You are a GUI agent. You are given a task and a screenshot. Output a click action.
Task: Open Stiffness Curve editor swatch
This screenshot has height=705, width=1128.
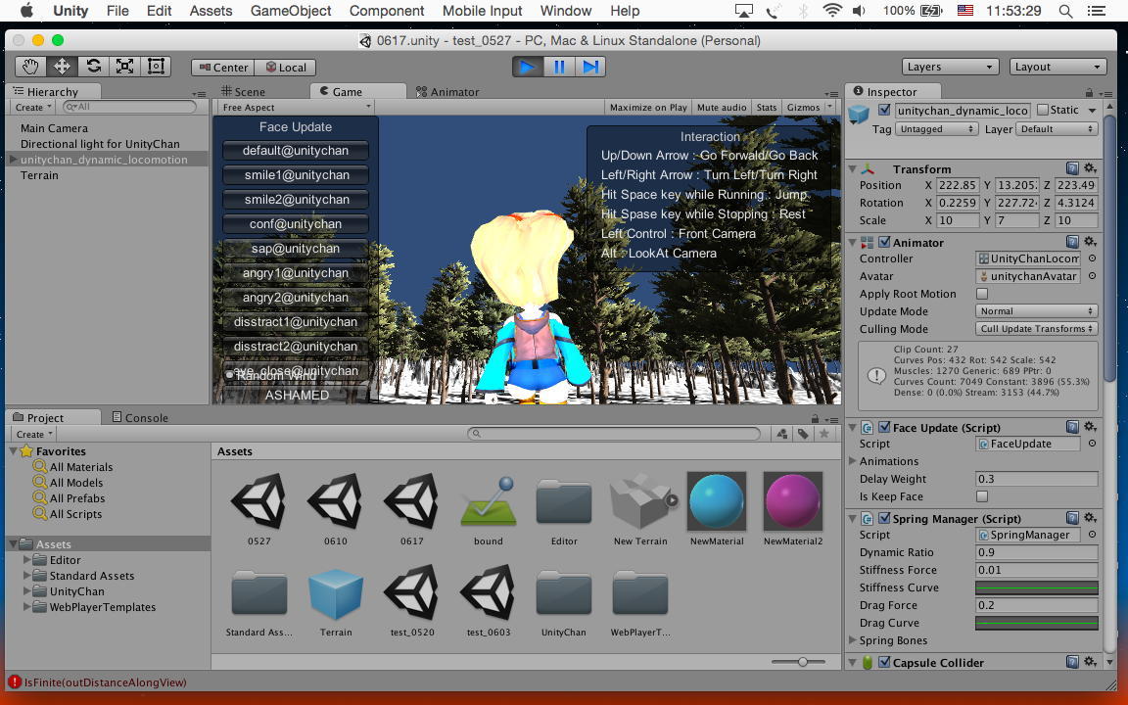tap(1037, 587)
